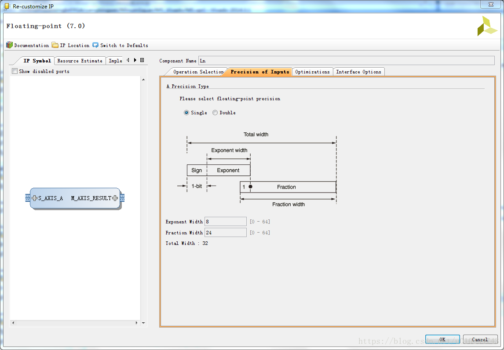Dismiss dialog with Cancel button
The width and height of the screenshot is (504, 350).
480,339
